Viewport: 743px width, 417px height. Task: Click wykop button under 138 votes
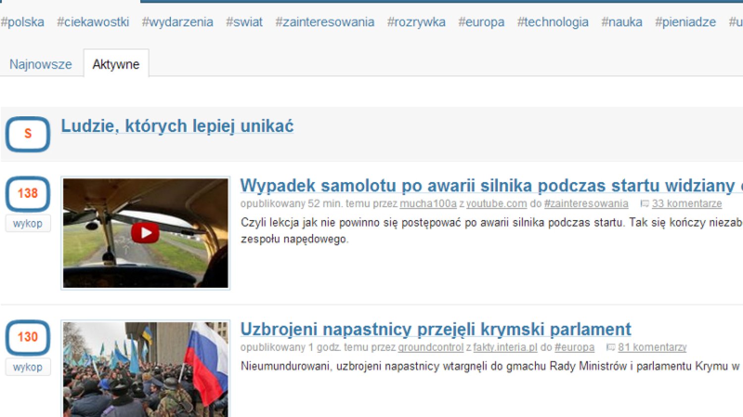(x=28, y=224)
